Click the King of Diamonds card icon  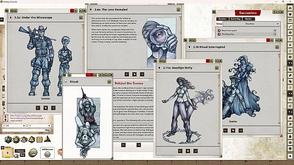coord(5,118)
